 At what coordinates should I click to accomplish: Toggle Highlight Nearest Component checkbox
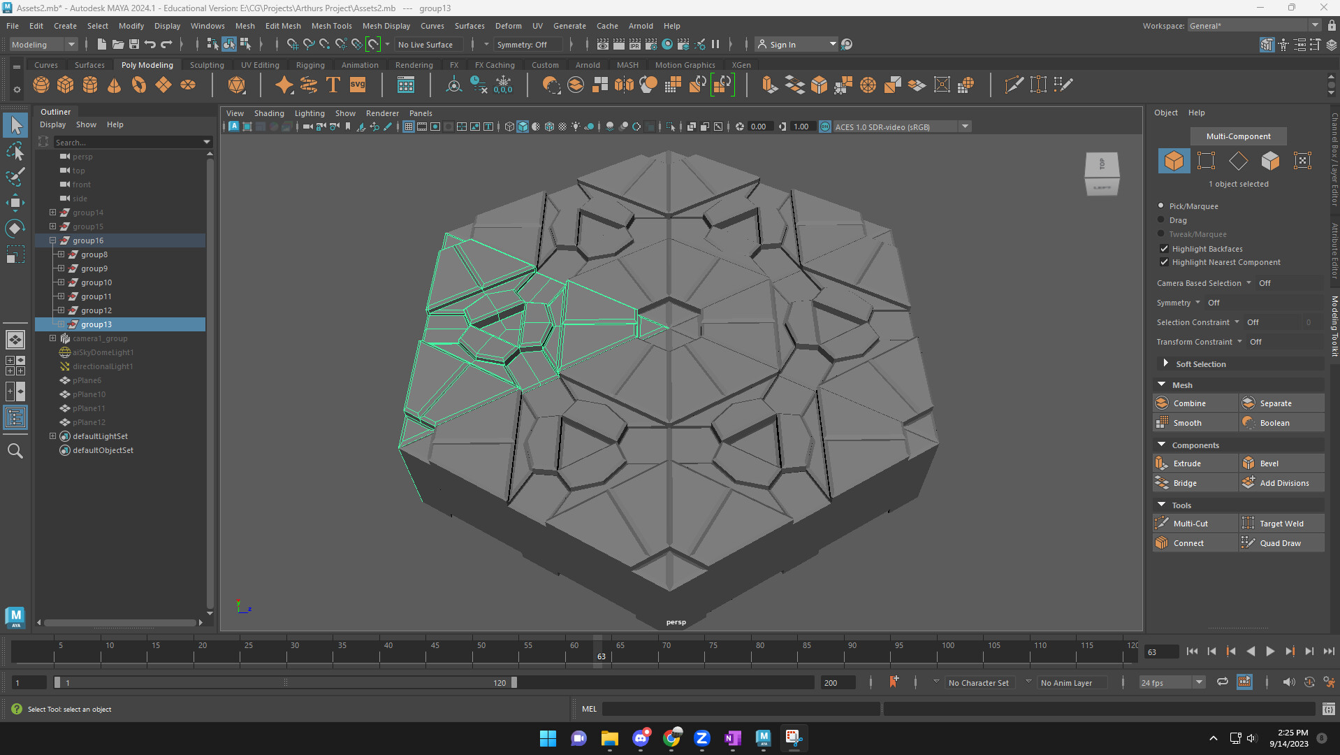point(1164,262)
